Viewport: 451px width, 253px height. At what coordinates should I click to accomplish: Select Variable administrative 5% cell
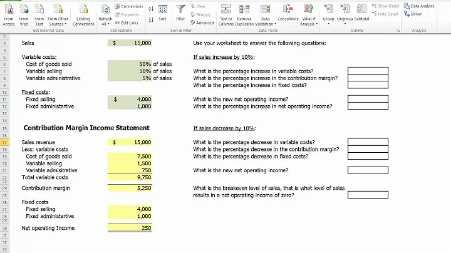pyautogui.click(x=130, y=78)
